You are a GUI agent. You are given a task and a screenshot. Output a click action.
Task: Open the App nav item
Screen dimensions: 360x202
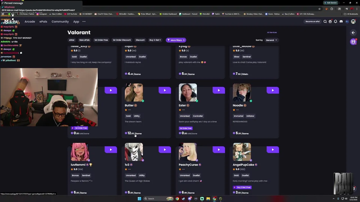[x=76, y=22]
